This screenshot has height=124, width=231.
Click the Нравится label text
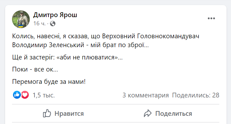click(69, 114)
